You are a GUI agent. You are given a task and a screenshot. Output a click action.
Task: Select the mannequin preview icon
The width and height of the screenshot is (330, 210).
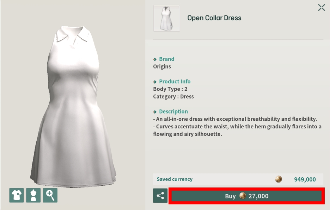pos(33,195)
